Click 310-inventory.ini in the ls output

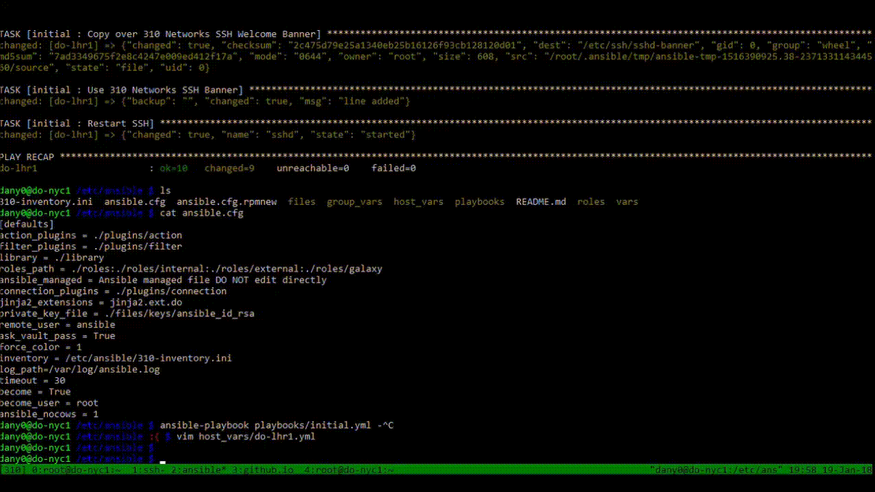(x=46, y=202)
